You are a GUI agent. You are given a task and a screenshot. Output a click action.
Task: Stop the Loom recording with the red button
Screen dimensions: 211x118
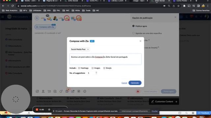[37, 109]
